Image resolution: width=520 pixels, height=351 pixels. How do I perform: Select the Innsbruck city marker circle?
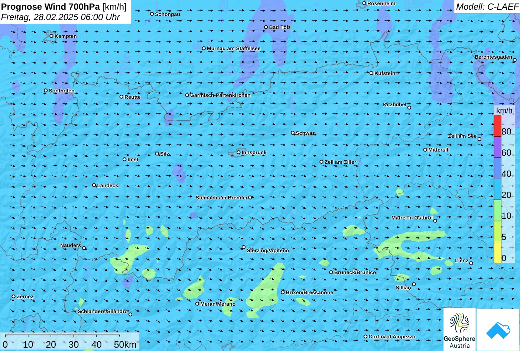click(x=238, y=152)
